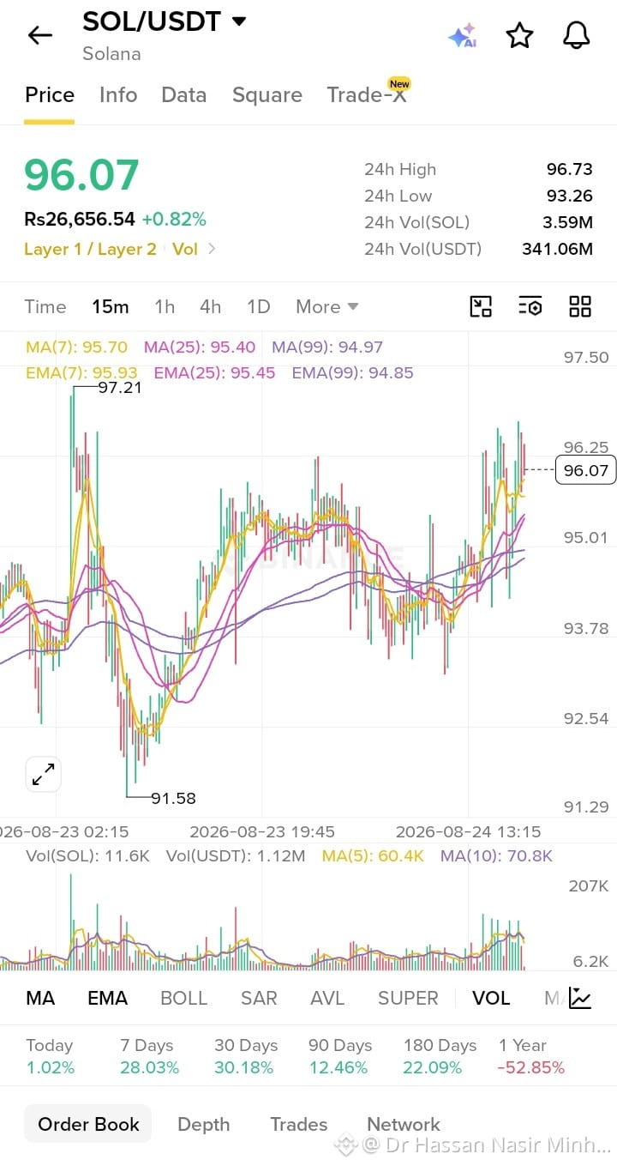
Task: Select the Time chart interval
Action: click(x=45, y=306)
